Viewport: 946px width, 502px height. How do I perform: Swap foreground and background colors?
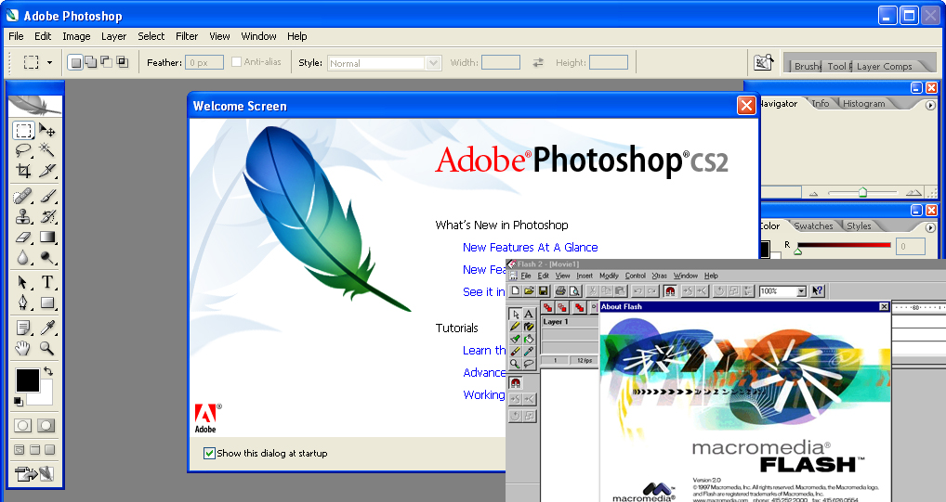48,371
